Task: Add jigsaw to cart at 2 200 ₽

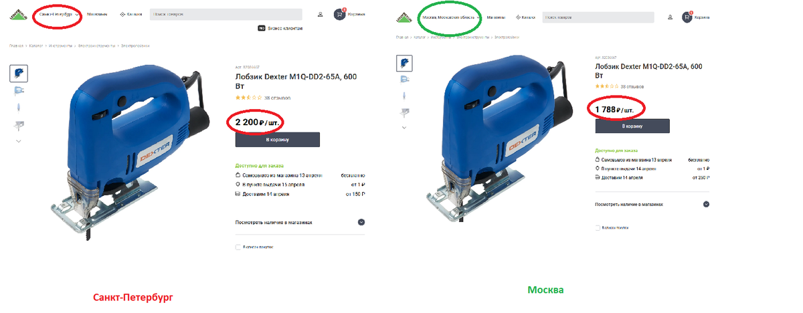Action: pyautogui.click(x=277, y=139)
